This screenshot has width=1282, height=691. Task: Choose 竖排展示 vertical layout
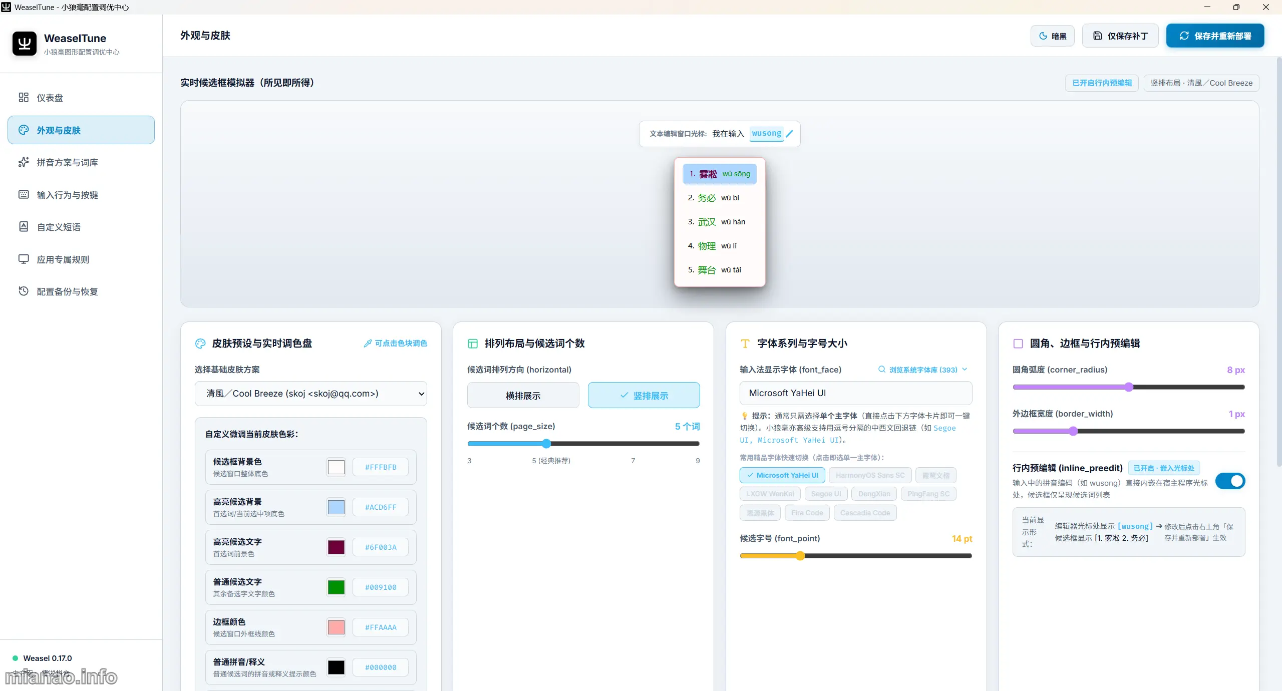pyautogui.click(x=644, y=396)
